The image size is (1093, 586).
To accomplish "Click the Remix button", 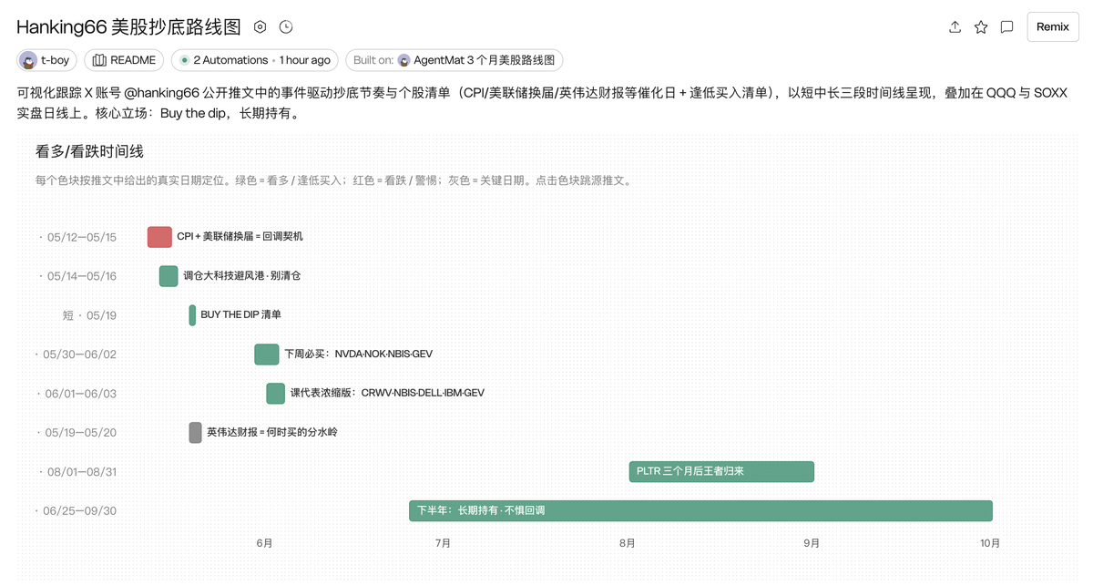I will pyautogui.click(x=1052, y=26).
